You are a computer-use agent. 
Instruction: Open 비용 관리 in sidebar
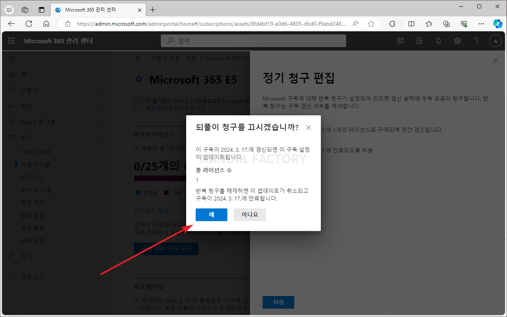click(x=33, y=241)
